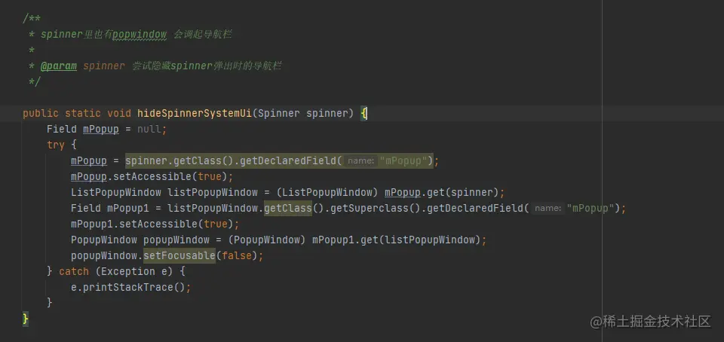Click the method name hideSpinnerSystemUi

coord(195,114)
